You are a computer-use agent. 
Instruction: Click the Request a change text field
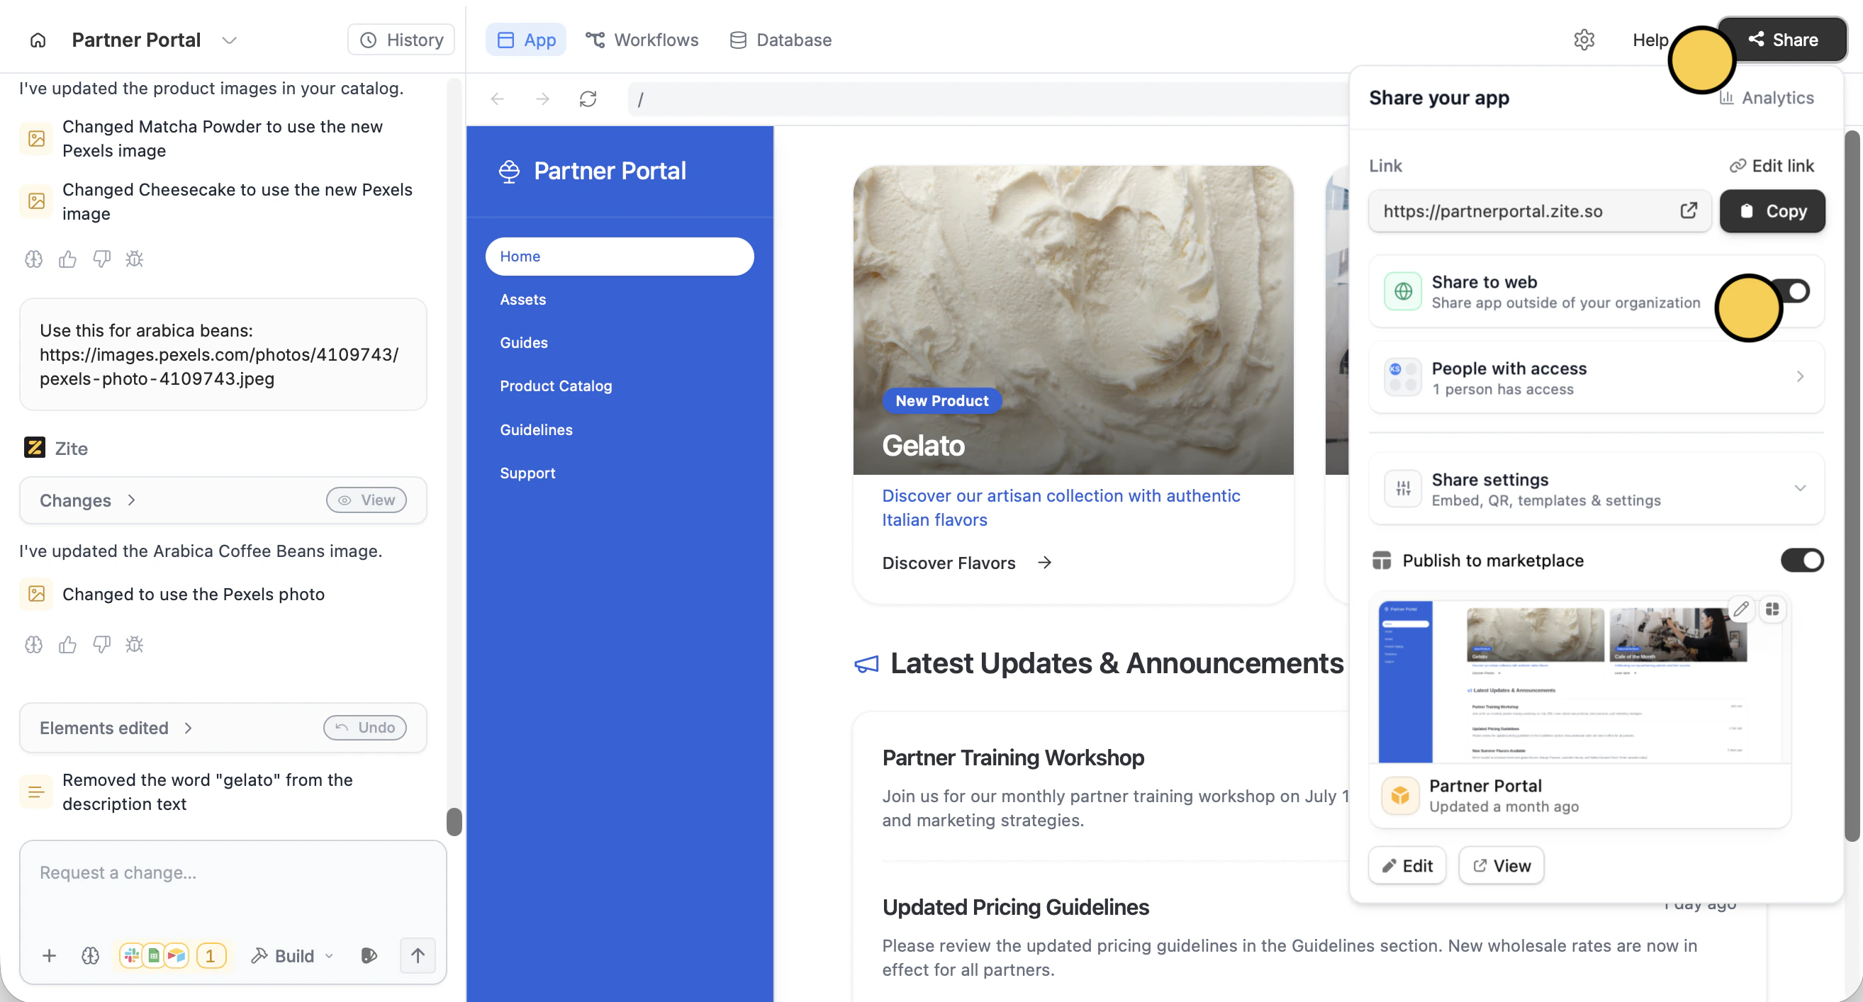tap(231, 872)
